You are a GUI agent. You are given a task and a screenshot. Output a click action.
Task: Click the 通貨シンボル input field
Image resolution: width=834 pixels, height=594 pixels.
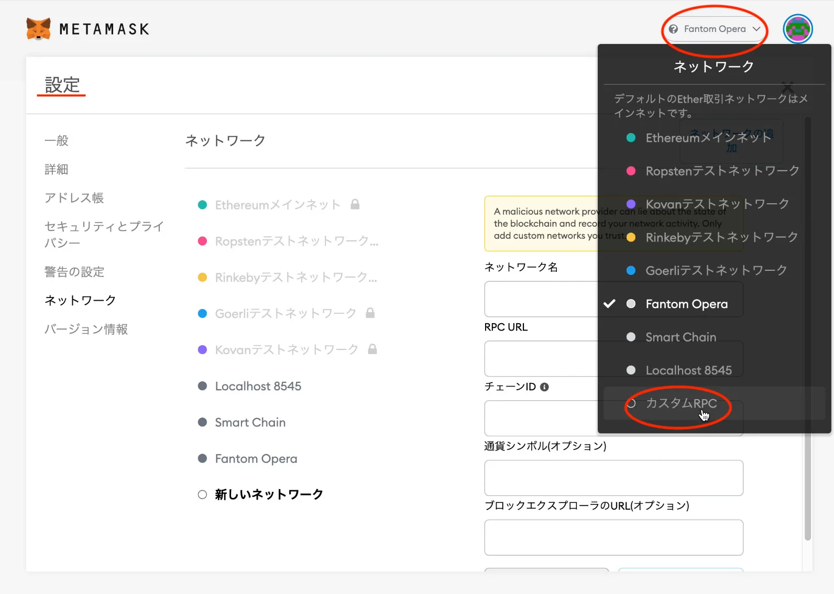point(613,478)
